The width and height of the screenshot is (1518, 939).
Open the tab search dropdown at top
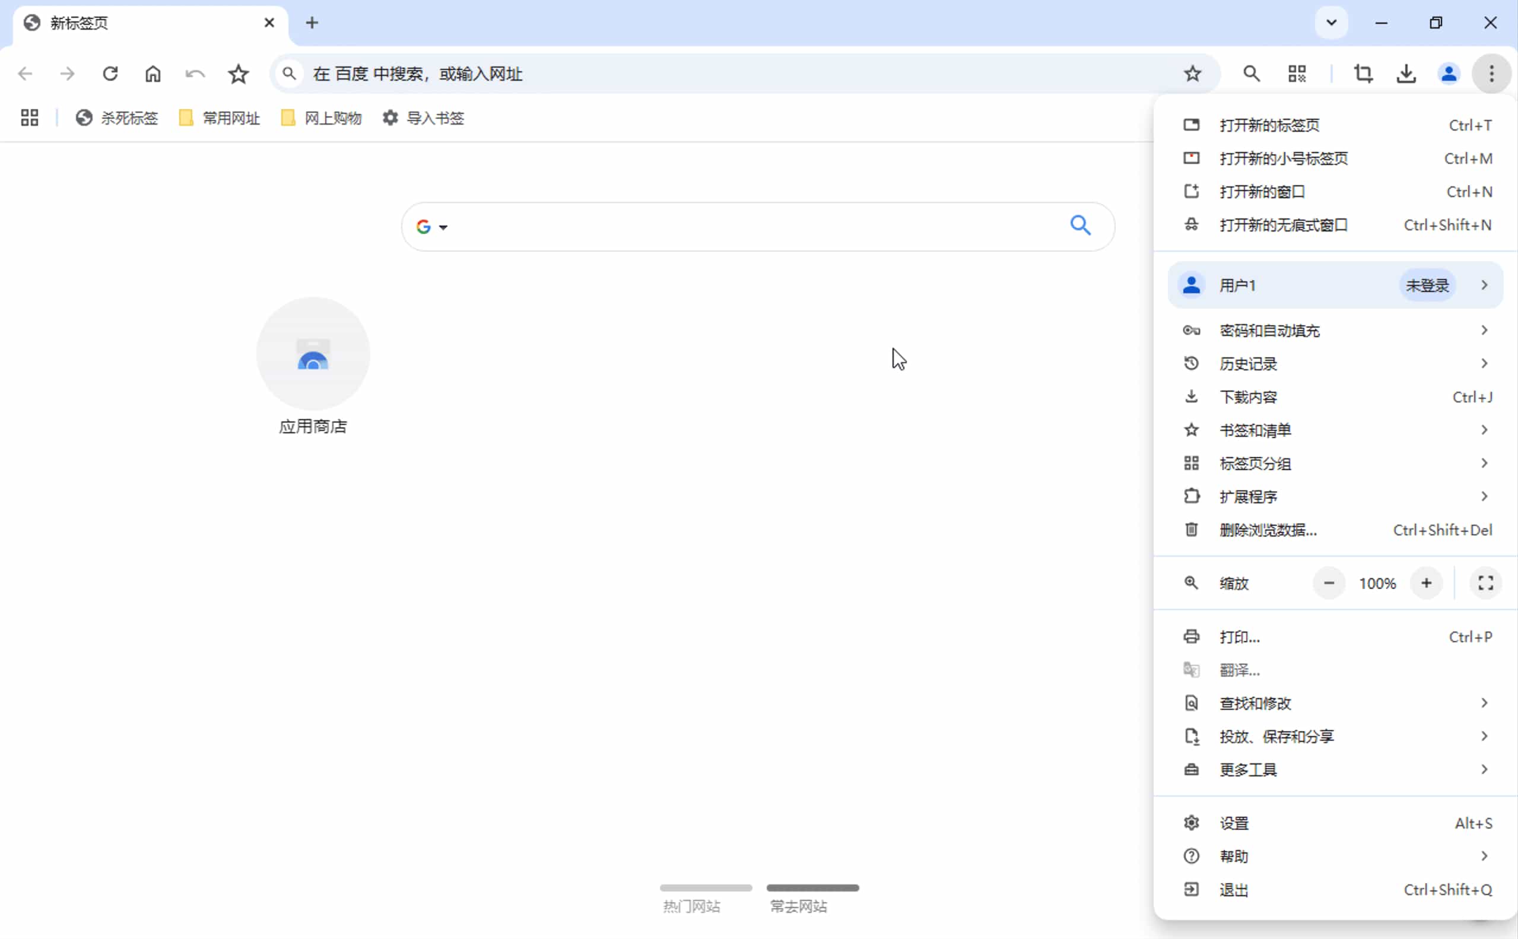(x=1330, y=23)
